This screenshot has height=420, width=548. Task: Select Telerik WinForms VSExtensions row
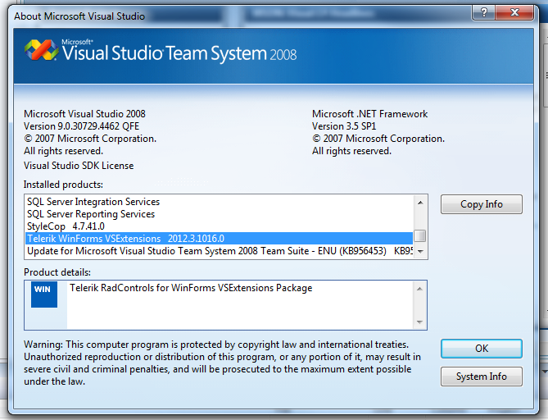(x=220, y=239)
